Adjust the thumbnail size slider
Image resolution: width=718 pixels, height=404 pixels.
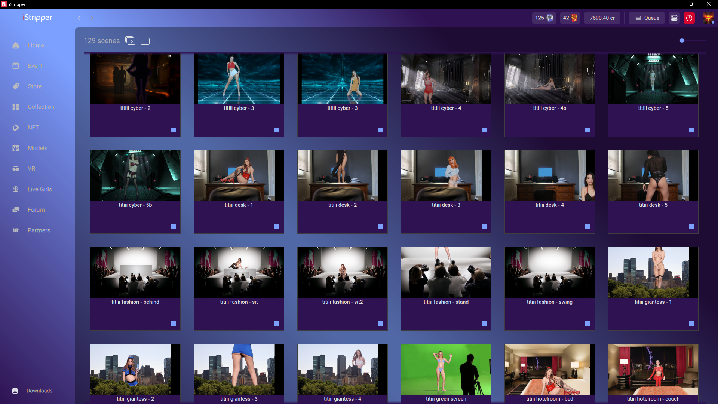[682, 40]
